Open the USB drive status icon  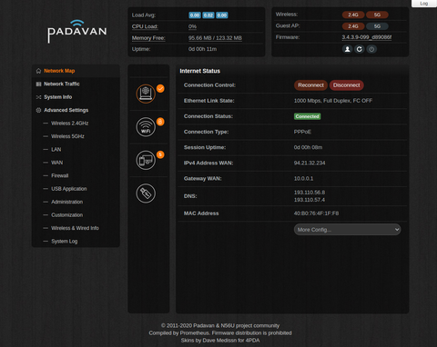click(x=146, y=193)
